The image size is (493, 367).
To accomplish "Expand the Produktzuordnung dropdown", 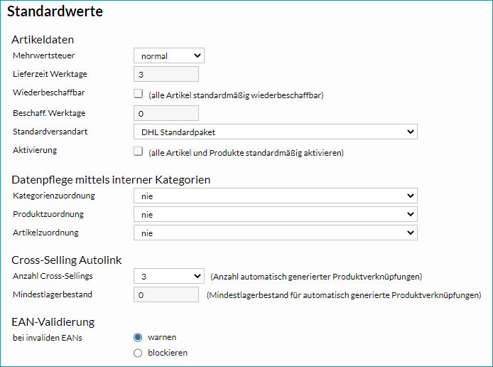I will point(276,214).
